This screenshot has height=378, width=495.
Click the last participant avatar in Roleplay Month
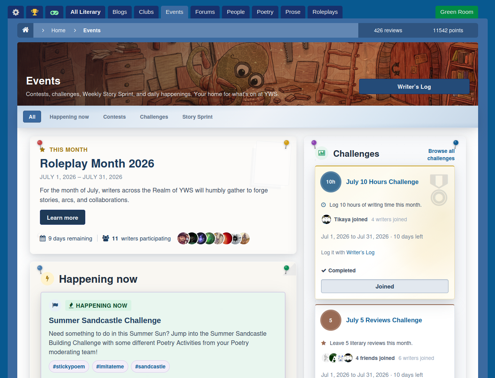pyautogui.click(x=244, y=238)
